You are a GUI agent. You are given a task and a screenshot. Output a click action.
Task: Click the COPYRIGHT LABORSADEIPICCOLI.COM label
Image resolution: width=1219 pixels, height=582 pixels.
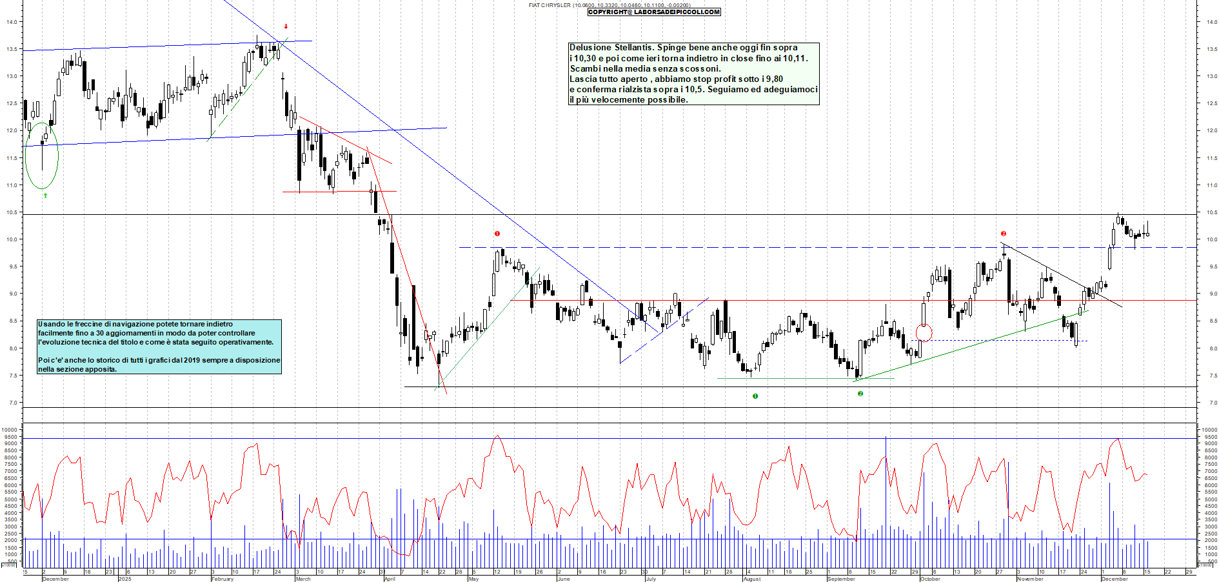[x=654, y=12]
